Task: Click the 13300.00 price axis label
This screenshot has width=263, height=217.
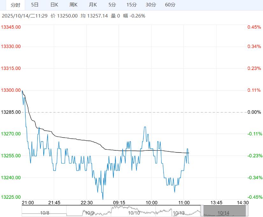Action: point(11,90)
